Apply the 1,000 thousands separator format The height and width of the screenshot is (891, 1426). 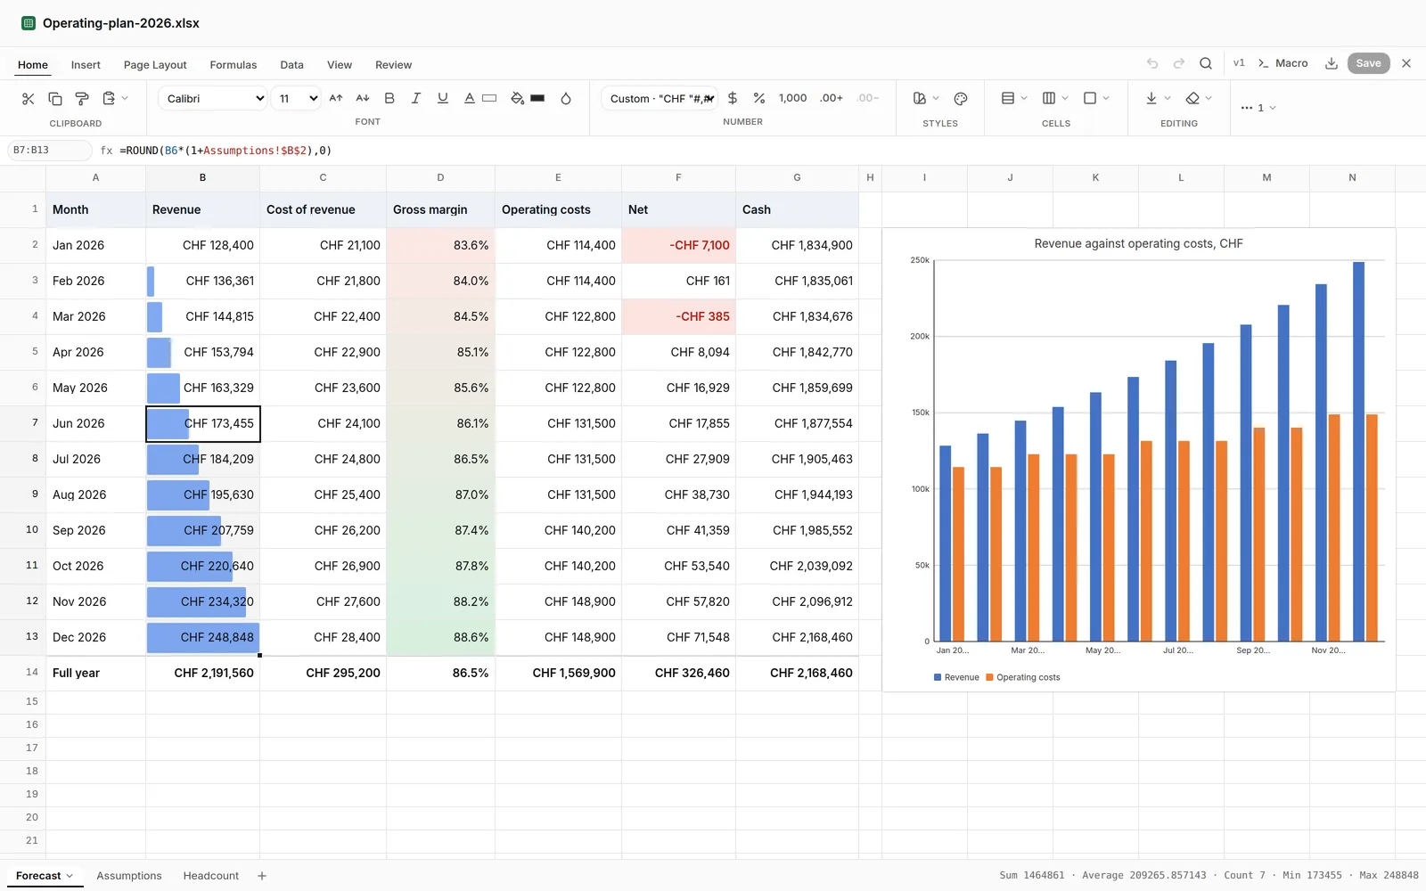click(792, 99)
